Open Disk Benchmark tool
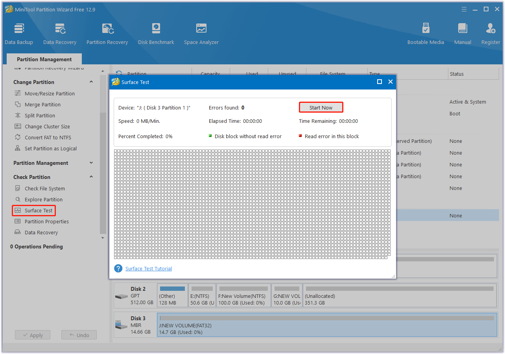505x354 pixels. [x=156, y=34]
